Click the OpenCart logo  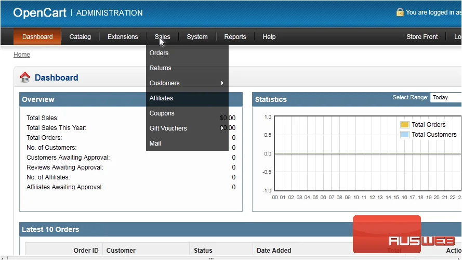coord(40,12)
